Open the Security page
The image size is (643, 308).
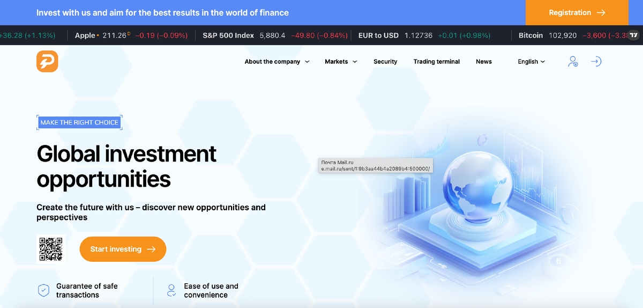(385, 62)
